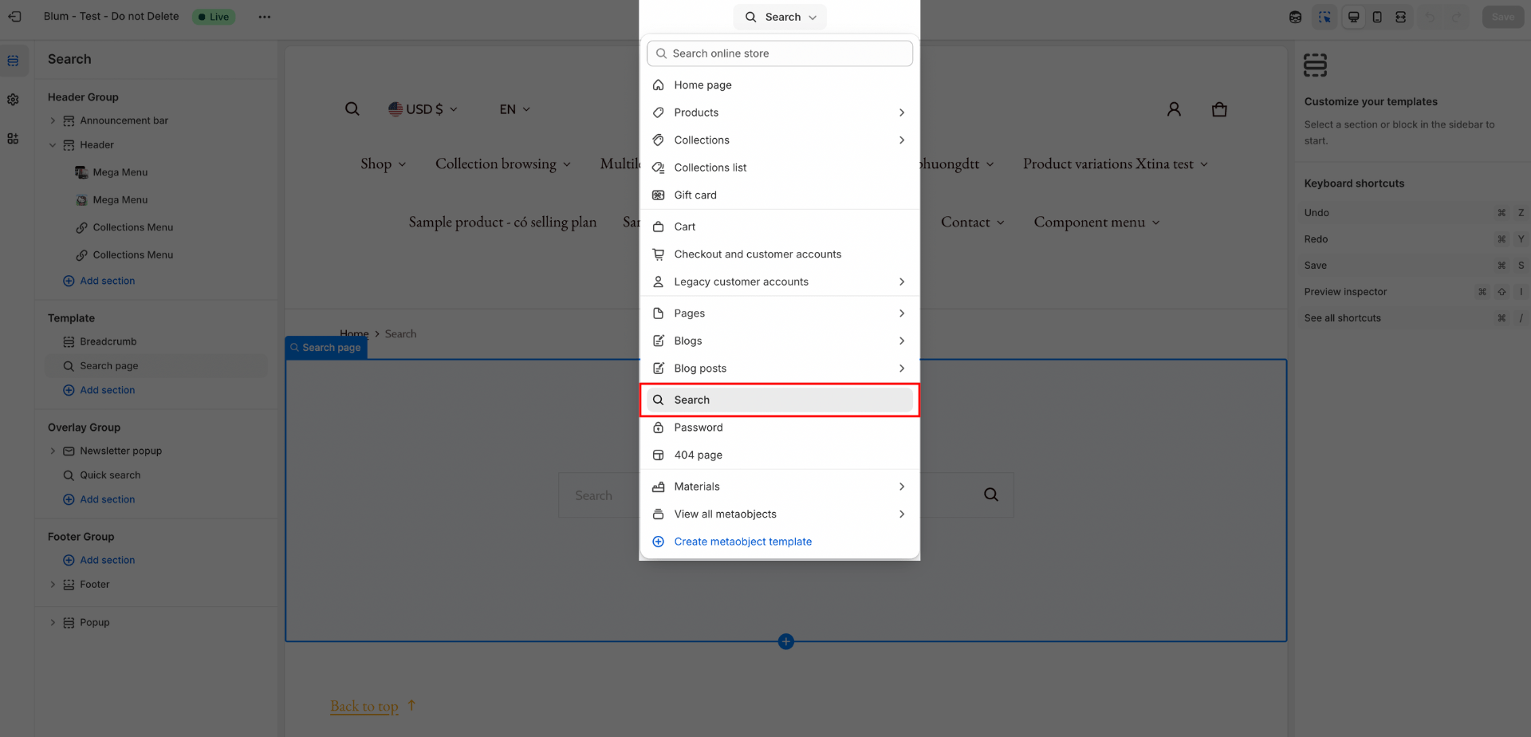Add a section under Footer Group

pyautogui.click(x=99, y=559)
